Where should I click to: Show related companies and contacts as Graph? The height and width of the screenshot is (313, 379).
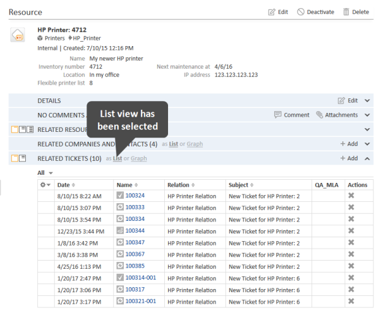pyautogui.click(x=195, y=144)
